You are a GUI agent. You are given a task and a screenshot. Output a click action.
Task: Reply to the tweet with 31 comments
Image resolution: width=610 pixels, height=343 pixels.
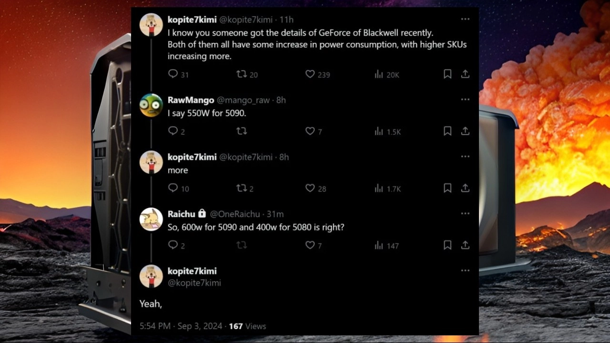tap(173, 74)
